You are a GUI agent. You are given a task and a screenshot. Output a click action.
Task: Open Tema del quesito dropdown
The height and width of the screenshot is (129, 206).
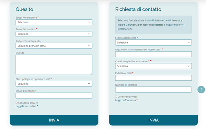click(54, 34)
